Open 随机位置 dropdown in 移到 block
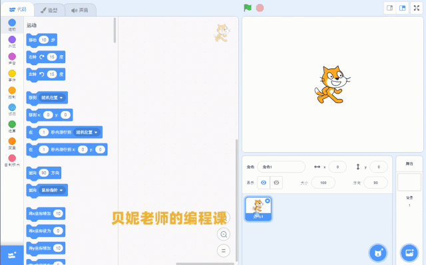426x265 pixels. click(x=52, y=98)
